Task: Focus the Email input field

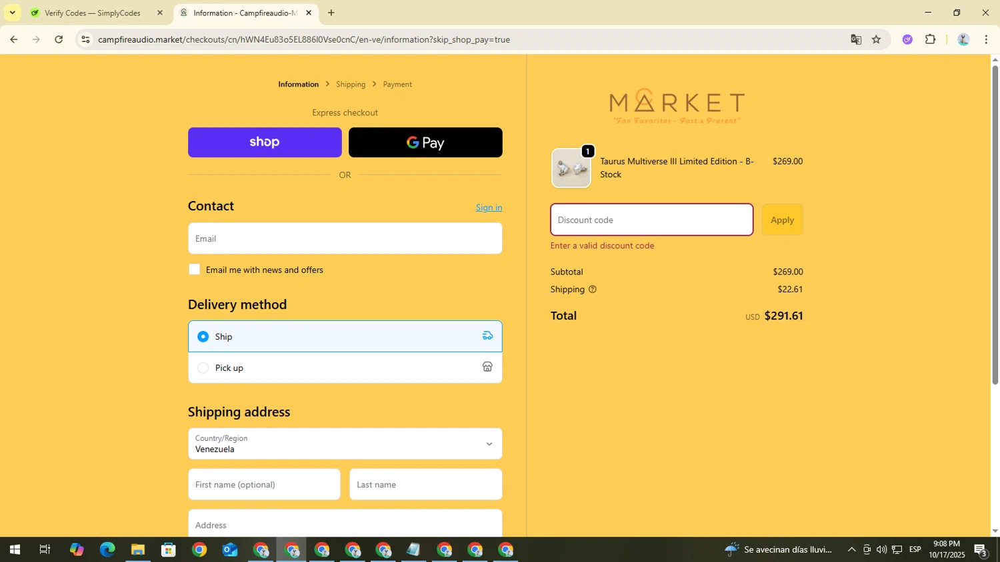Action: pyautogui.click(x=345, y=238)
